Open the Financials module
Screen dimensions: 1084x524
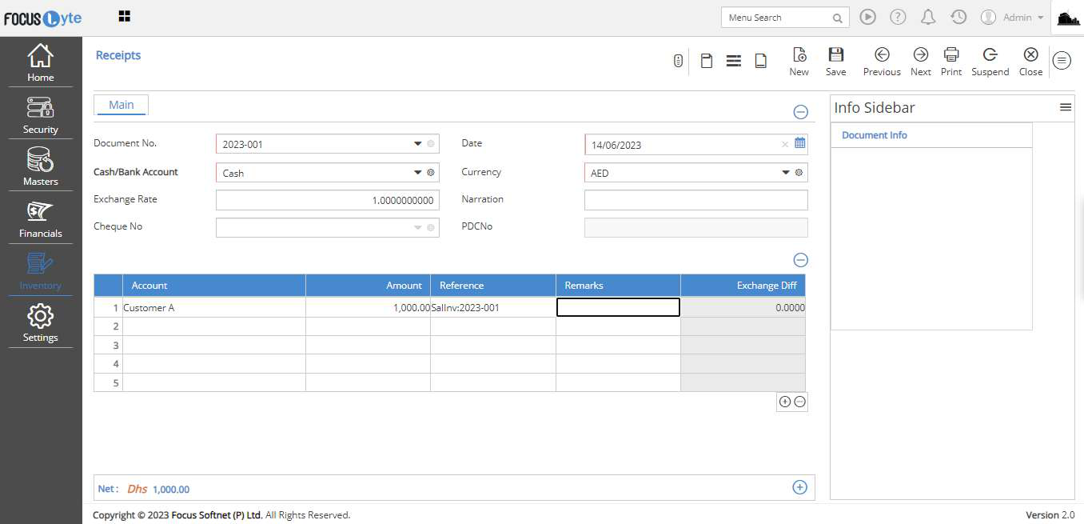click(41, 218)
